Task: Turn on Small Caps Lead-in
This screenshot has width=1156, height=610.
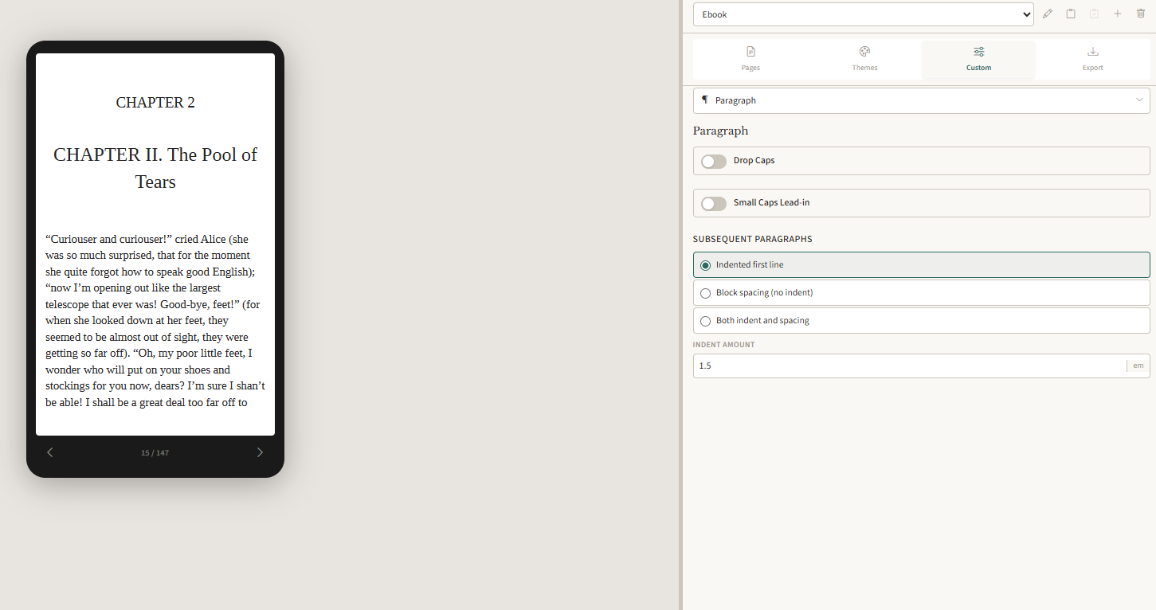Action: click(714, 204)
